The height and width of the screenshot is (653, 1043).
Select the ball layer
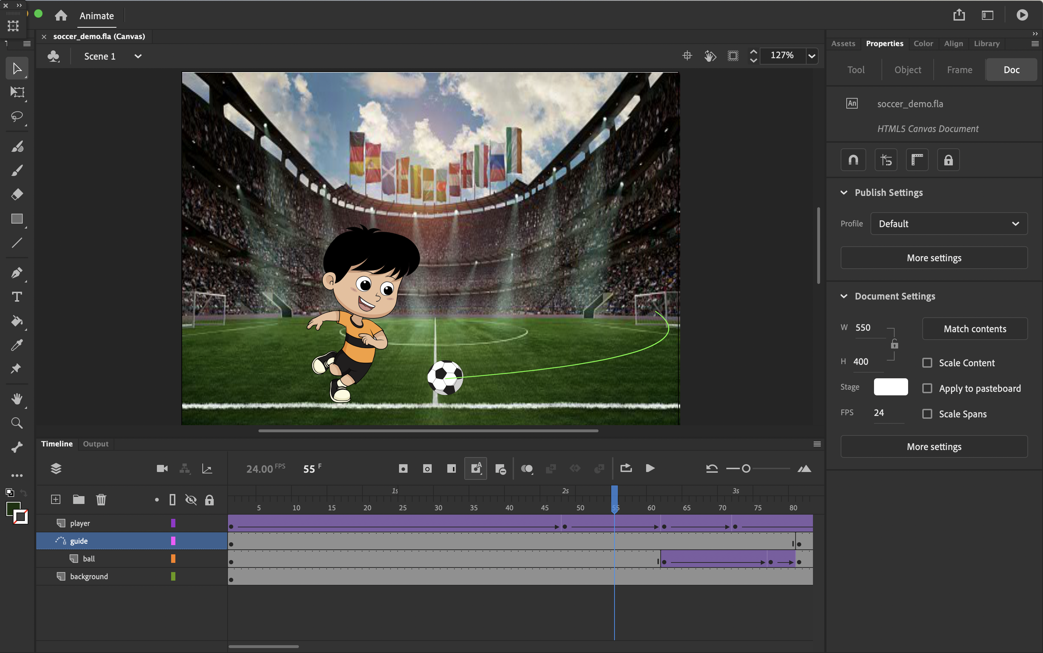89,558
